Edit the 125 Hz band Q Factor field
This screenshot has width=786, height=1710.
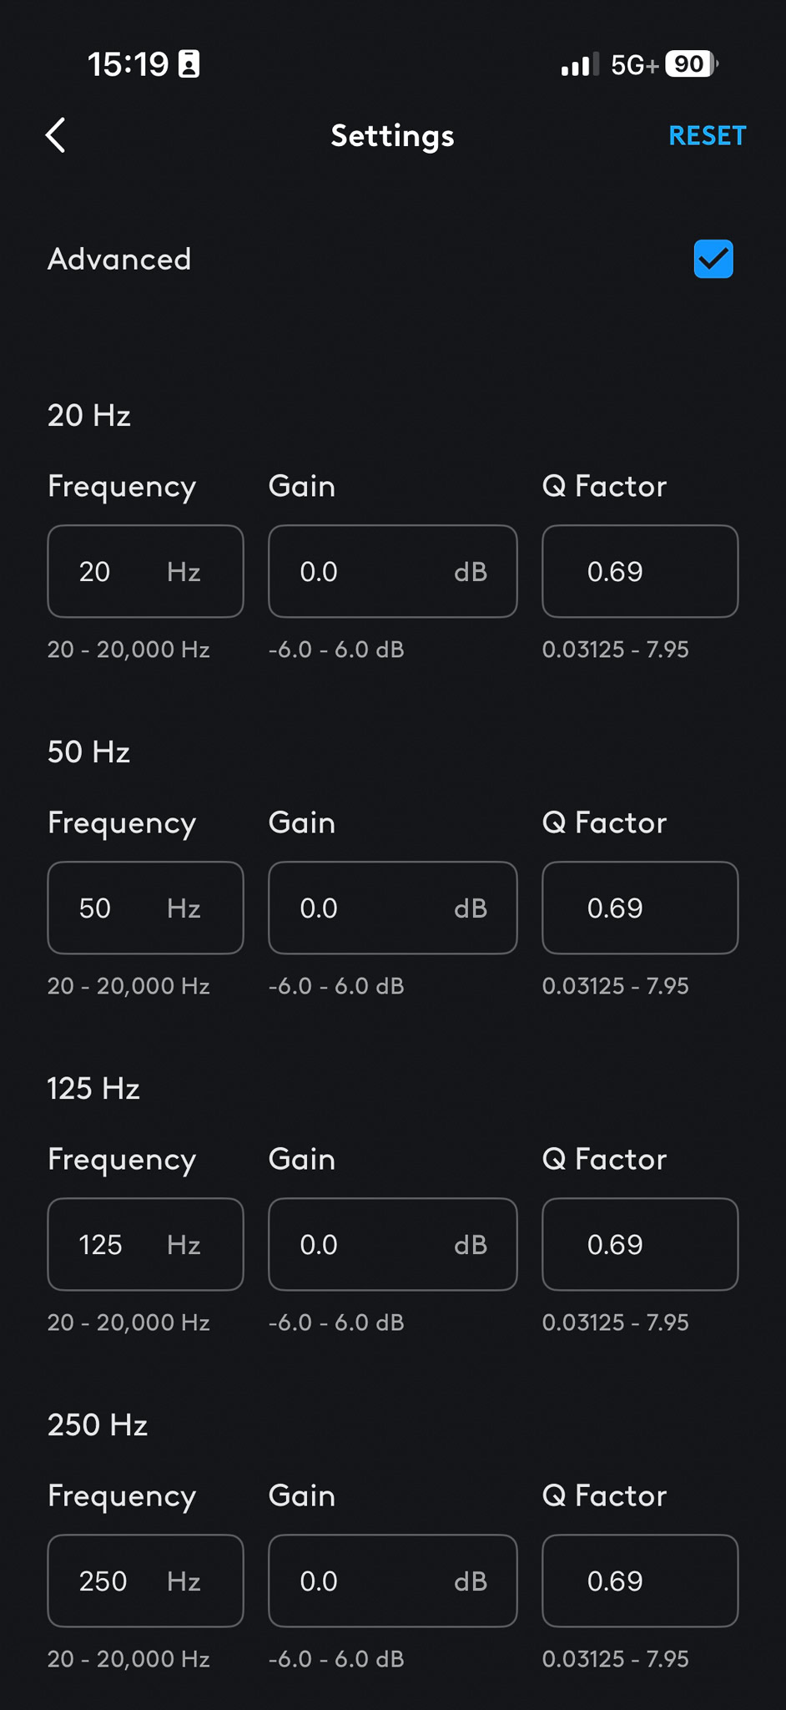pyautogui.click(x=640, y=1245)
